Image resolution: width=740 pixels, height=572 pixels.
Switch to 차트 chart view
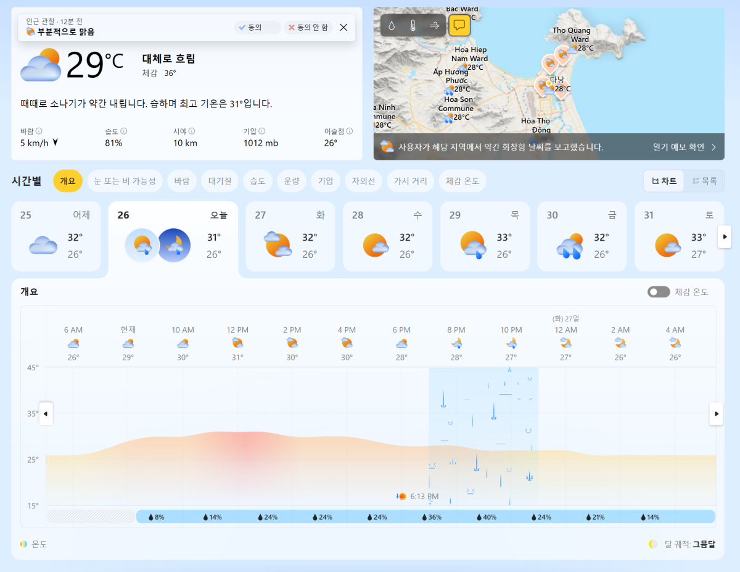click(664, 181)
